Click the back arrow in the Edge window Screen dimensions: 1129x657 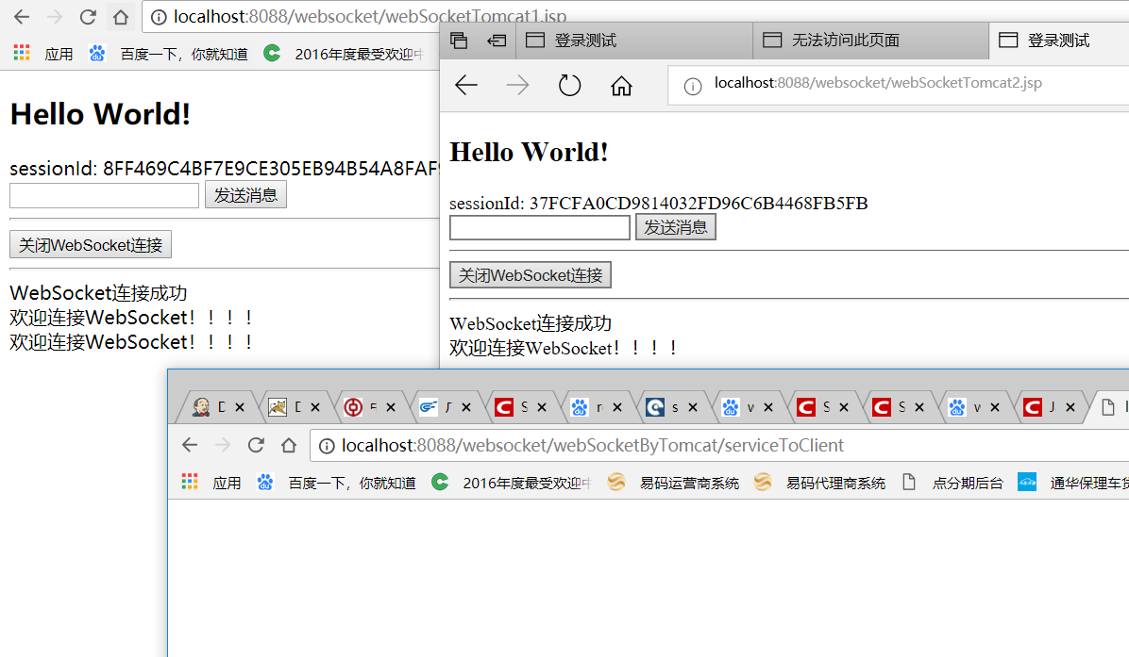click(465, 85)
